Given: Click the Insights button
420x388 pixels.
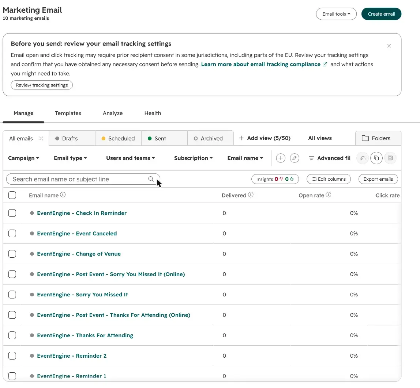Looking at the screenshot, I should tap(275, 179).
